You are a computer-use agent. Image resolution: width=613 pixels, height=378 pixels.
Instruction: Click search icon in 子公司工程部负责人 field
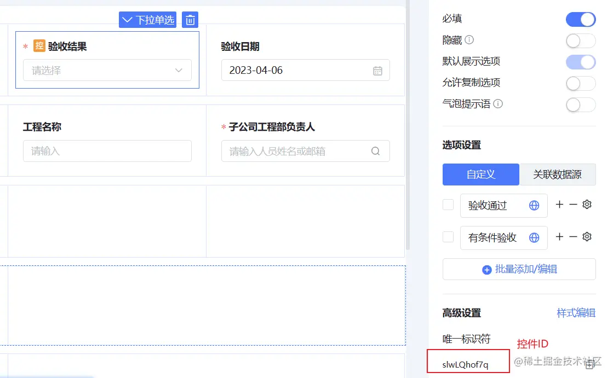375,151
